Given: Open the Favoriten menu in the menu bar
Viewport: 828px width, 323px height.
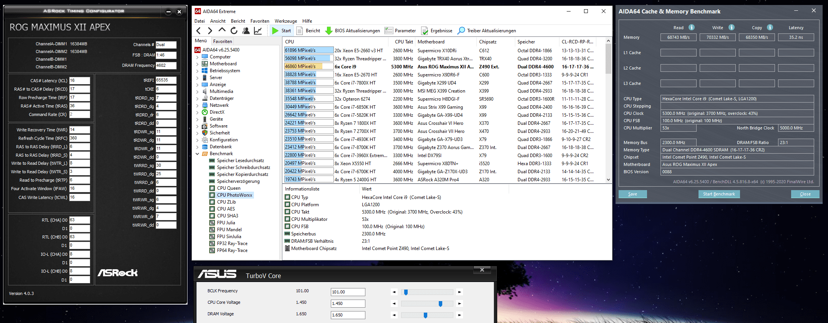Looking at the screenshot, I should click(260, 21).
